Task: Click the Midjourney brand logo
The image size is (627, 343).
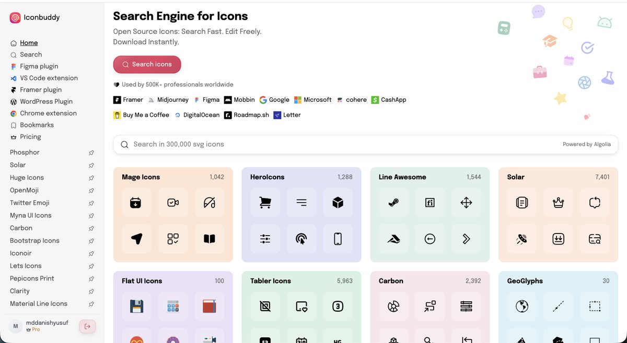Action: pos(151,100)
